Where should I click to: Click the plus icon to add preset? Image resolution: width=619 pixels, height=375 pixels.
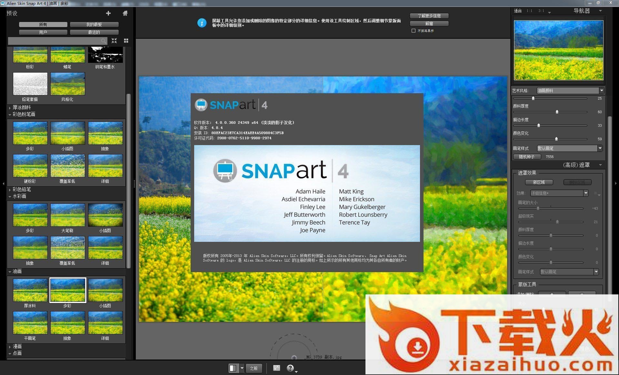click(108, 13)
